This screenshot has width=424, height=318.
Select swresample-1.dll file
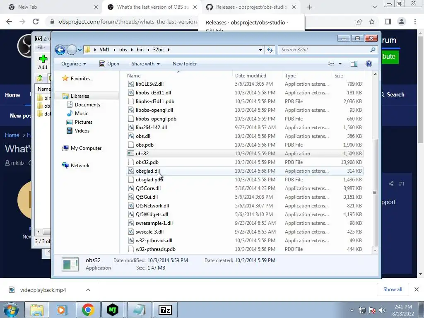coord(154,223)
